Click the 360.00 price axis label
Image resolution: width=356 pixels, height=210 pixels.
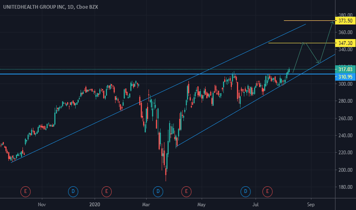(x=345, y=32)
